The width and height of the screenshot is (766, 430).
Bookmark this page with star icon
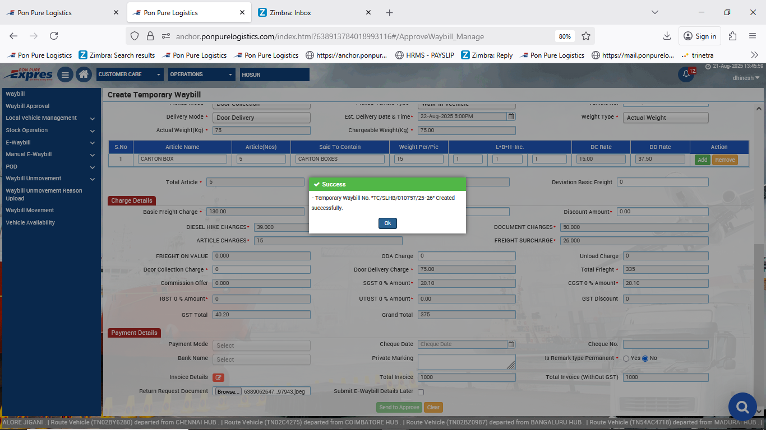point(586,36)
